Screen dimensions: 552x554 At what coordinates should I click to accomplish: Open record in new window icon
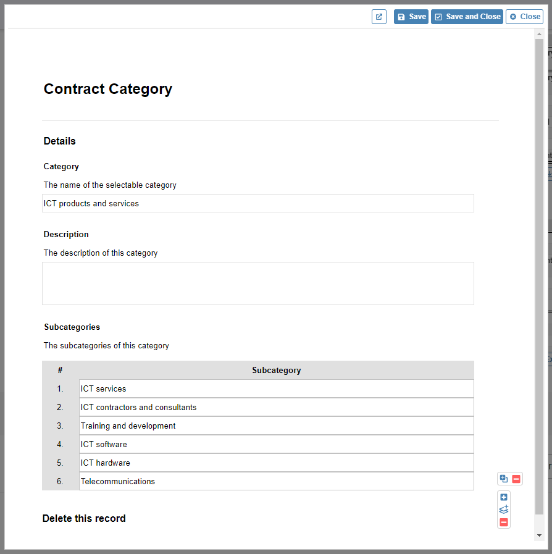click(x=379, y=17)
